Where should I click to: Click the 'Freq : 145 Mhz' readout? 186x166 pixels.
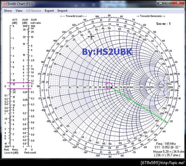pyautogui.click(x=166, y=144)
